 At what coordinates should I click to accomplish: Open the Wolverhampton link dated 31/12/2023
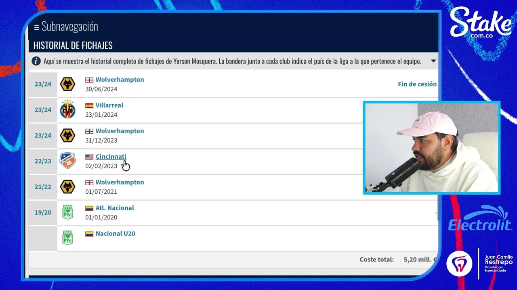(x=120, y=131)
